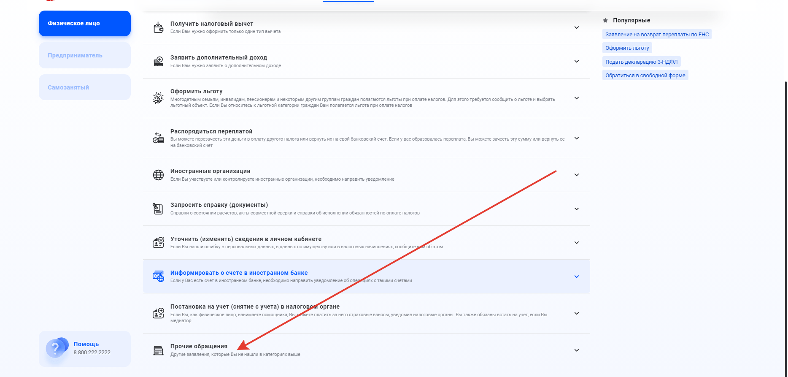Click the wallet icon beside Получить налоговый вычет
The height and width of the screenshot is (377, 788).
(158, 27)
